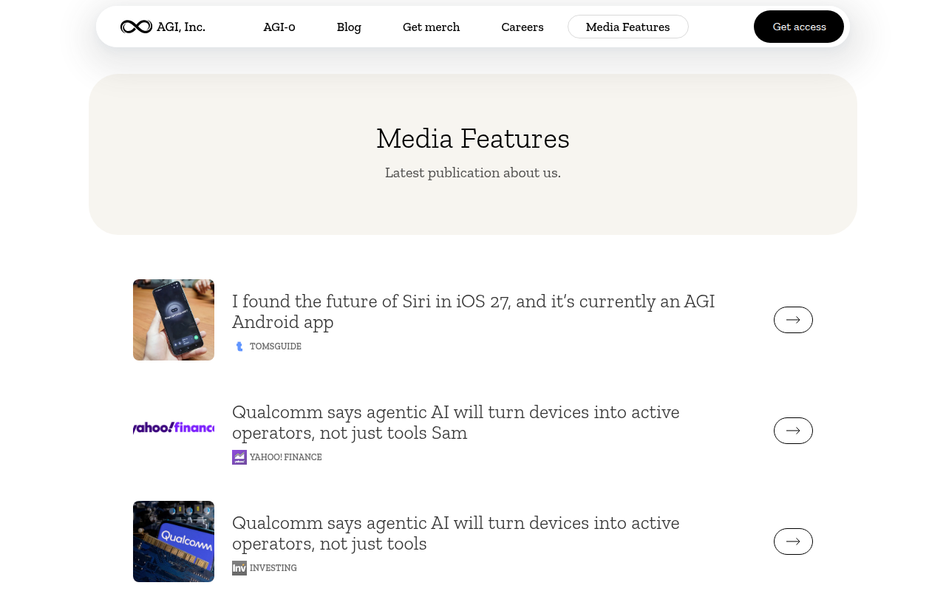Click the TomsGuide source icon

click(x=239, y=346)
